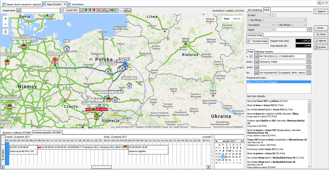Click right arrow of timeline scrollbar
This screenshot has height=170, width=329.
[x=209, y=167]
